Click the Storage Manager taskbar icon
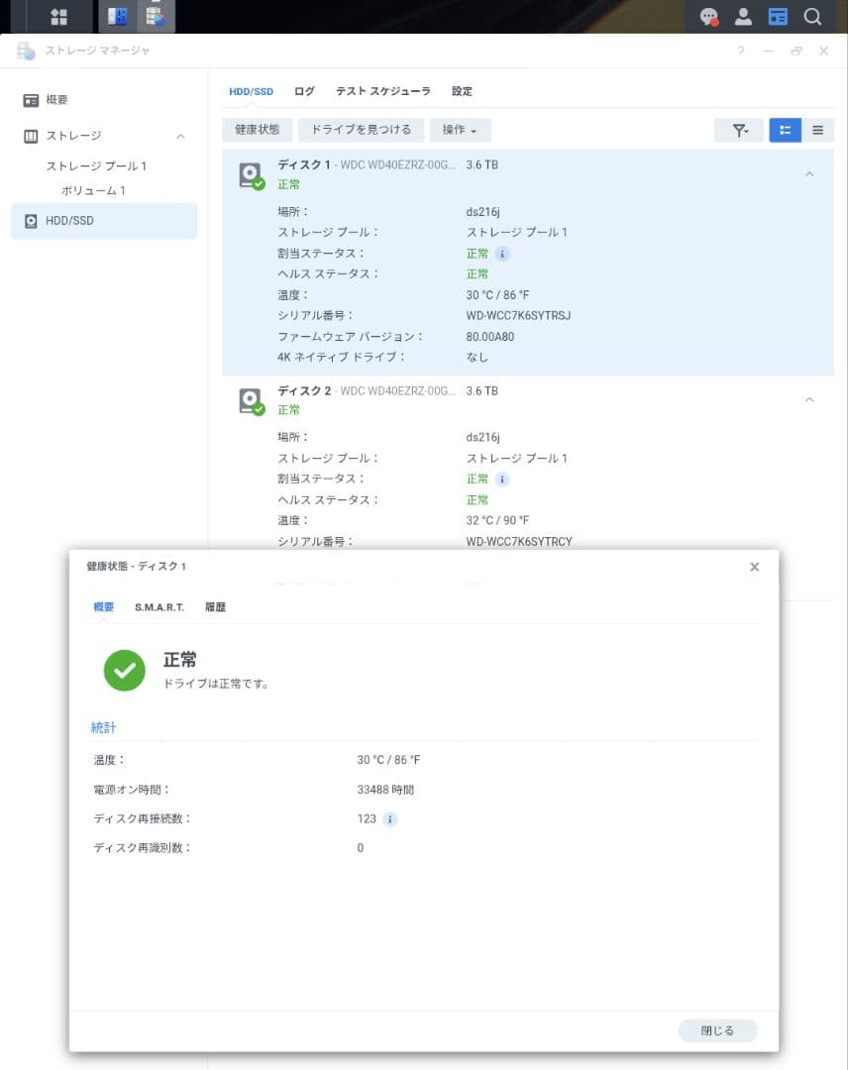848x1070 pixels. [156, 16]
